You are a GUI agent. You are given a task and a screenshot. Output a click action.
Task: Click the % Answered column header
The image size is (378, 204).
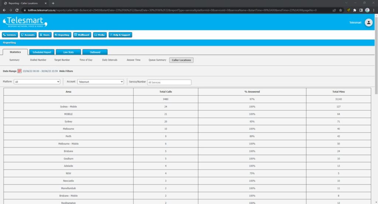pos(252,92)
